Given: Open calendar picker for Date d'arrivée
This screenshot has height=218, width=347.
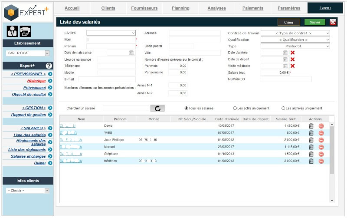Looking at the screenshot, I should (x=285, y=53).
